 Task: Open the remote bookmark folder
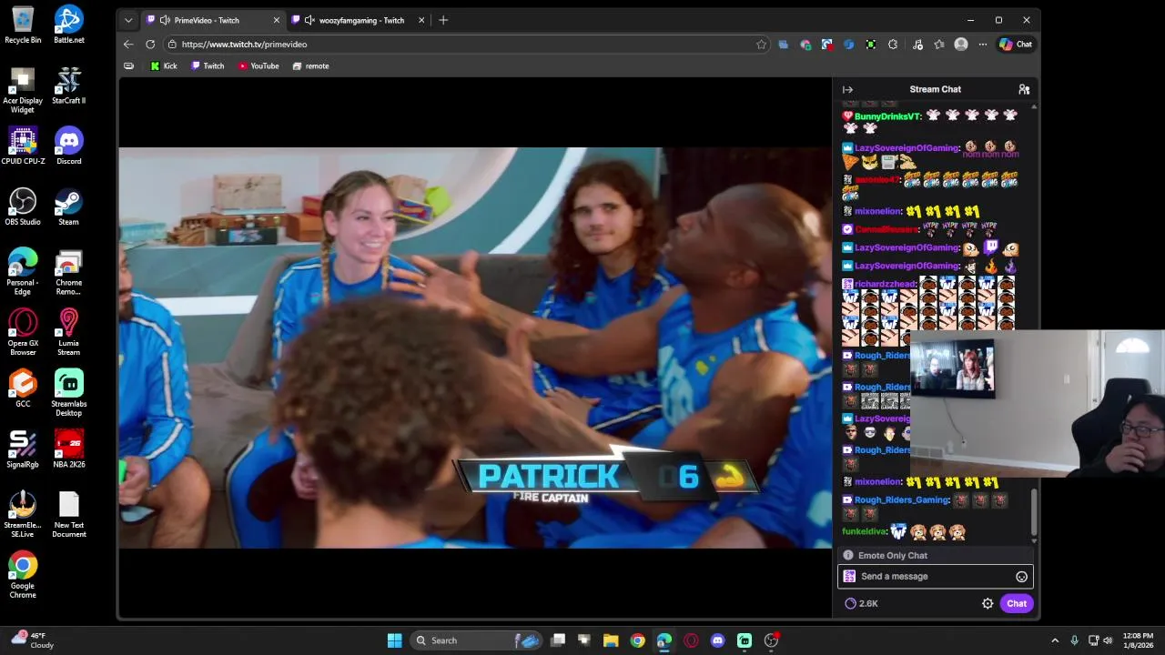click(x=310, y=65)
